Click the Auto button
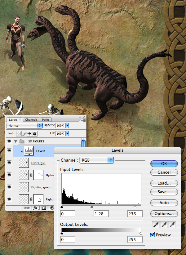 pyautogui.click(x=164, y=203)
